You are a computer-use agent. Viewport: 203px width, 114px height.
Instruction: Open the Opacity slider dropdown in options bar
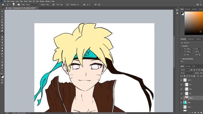click(x=50, y=4)
